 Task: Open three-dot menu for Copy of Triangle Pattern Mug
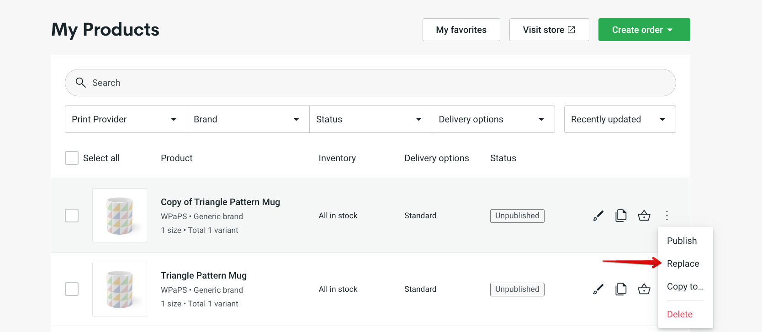[x=667, y=216]
